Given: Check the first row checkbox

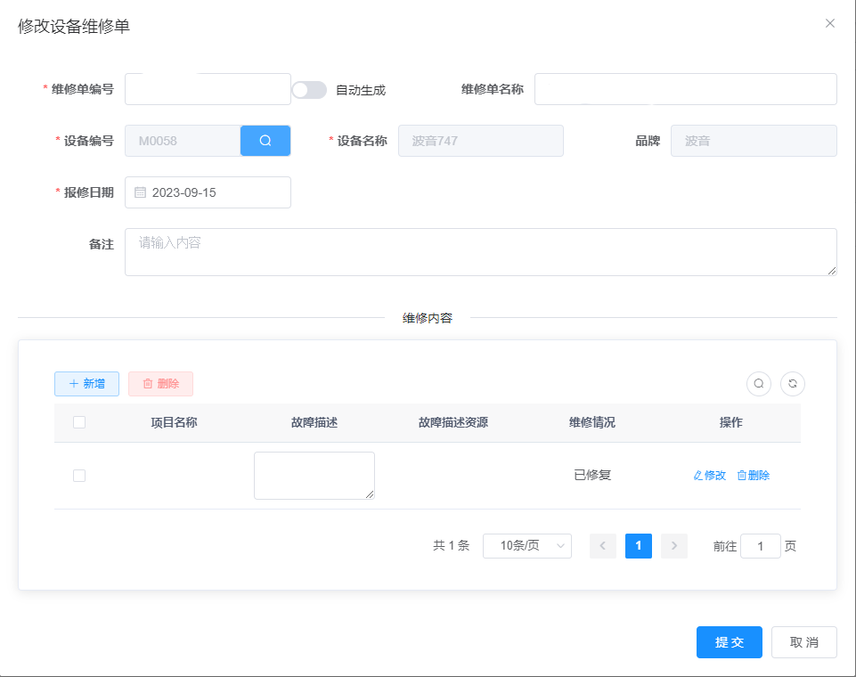Looking at the screenshot, I should tap(79, 476).
